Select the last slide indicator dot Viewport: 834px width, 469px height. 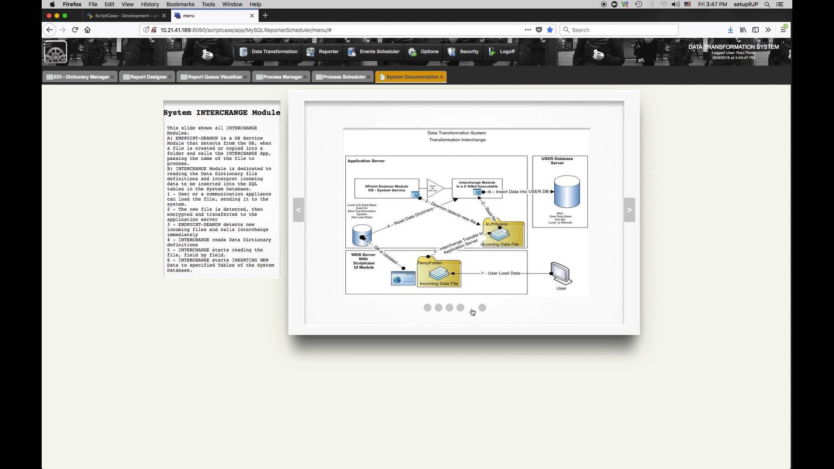[x=482, y=308]
